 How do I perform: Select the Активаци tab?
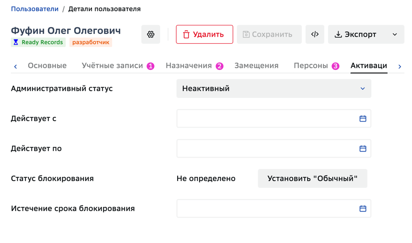369,66
